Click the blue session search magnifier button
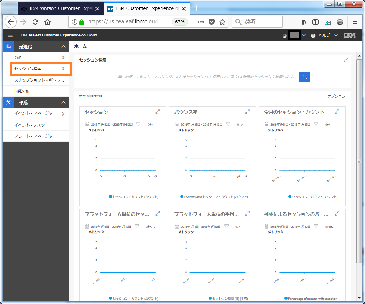Image resolution: width=365 pixels, height=304 pixels. [304, 77]
